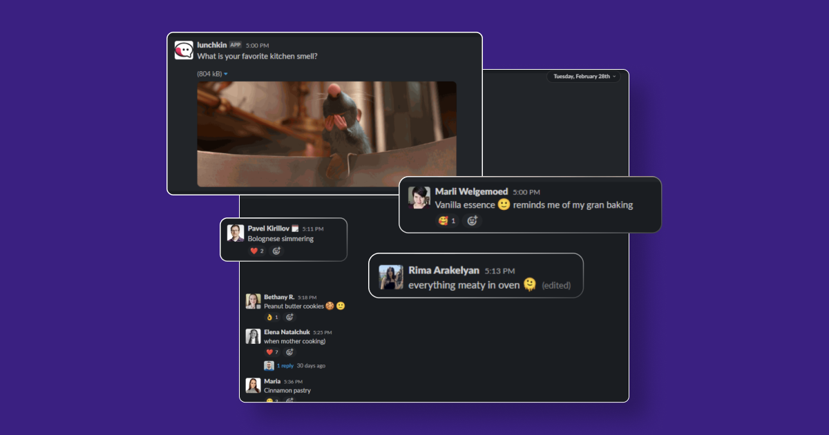The height and width of the screenshot is (435, 829).
Task: Click the Maria sender name
Action: click(272, 381)
